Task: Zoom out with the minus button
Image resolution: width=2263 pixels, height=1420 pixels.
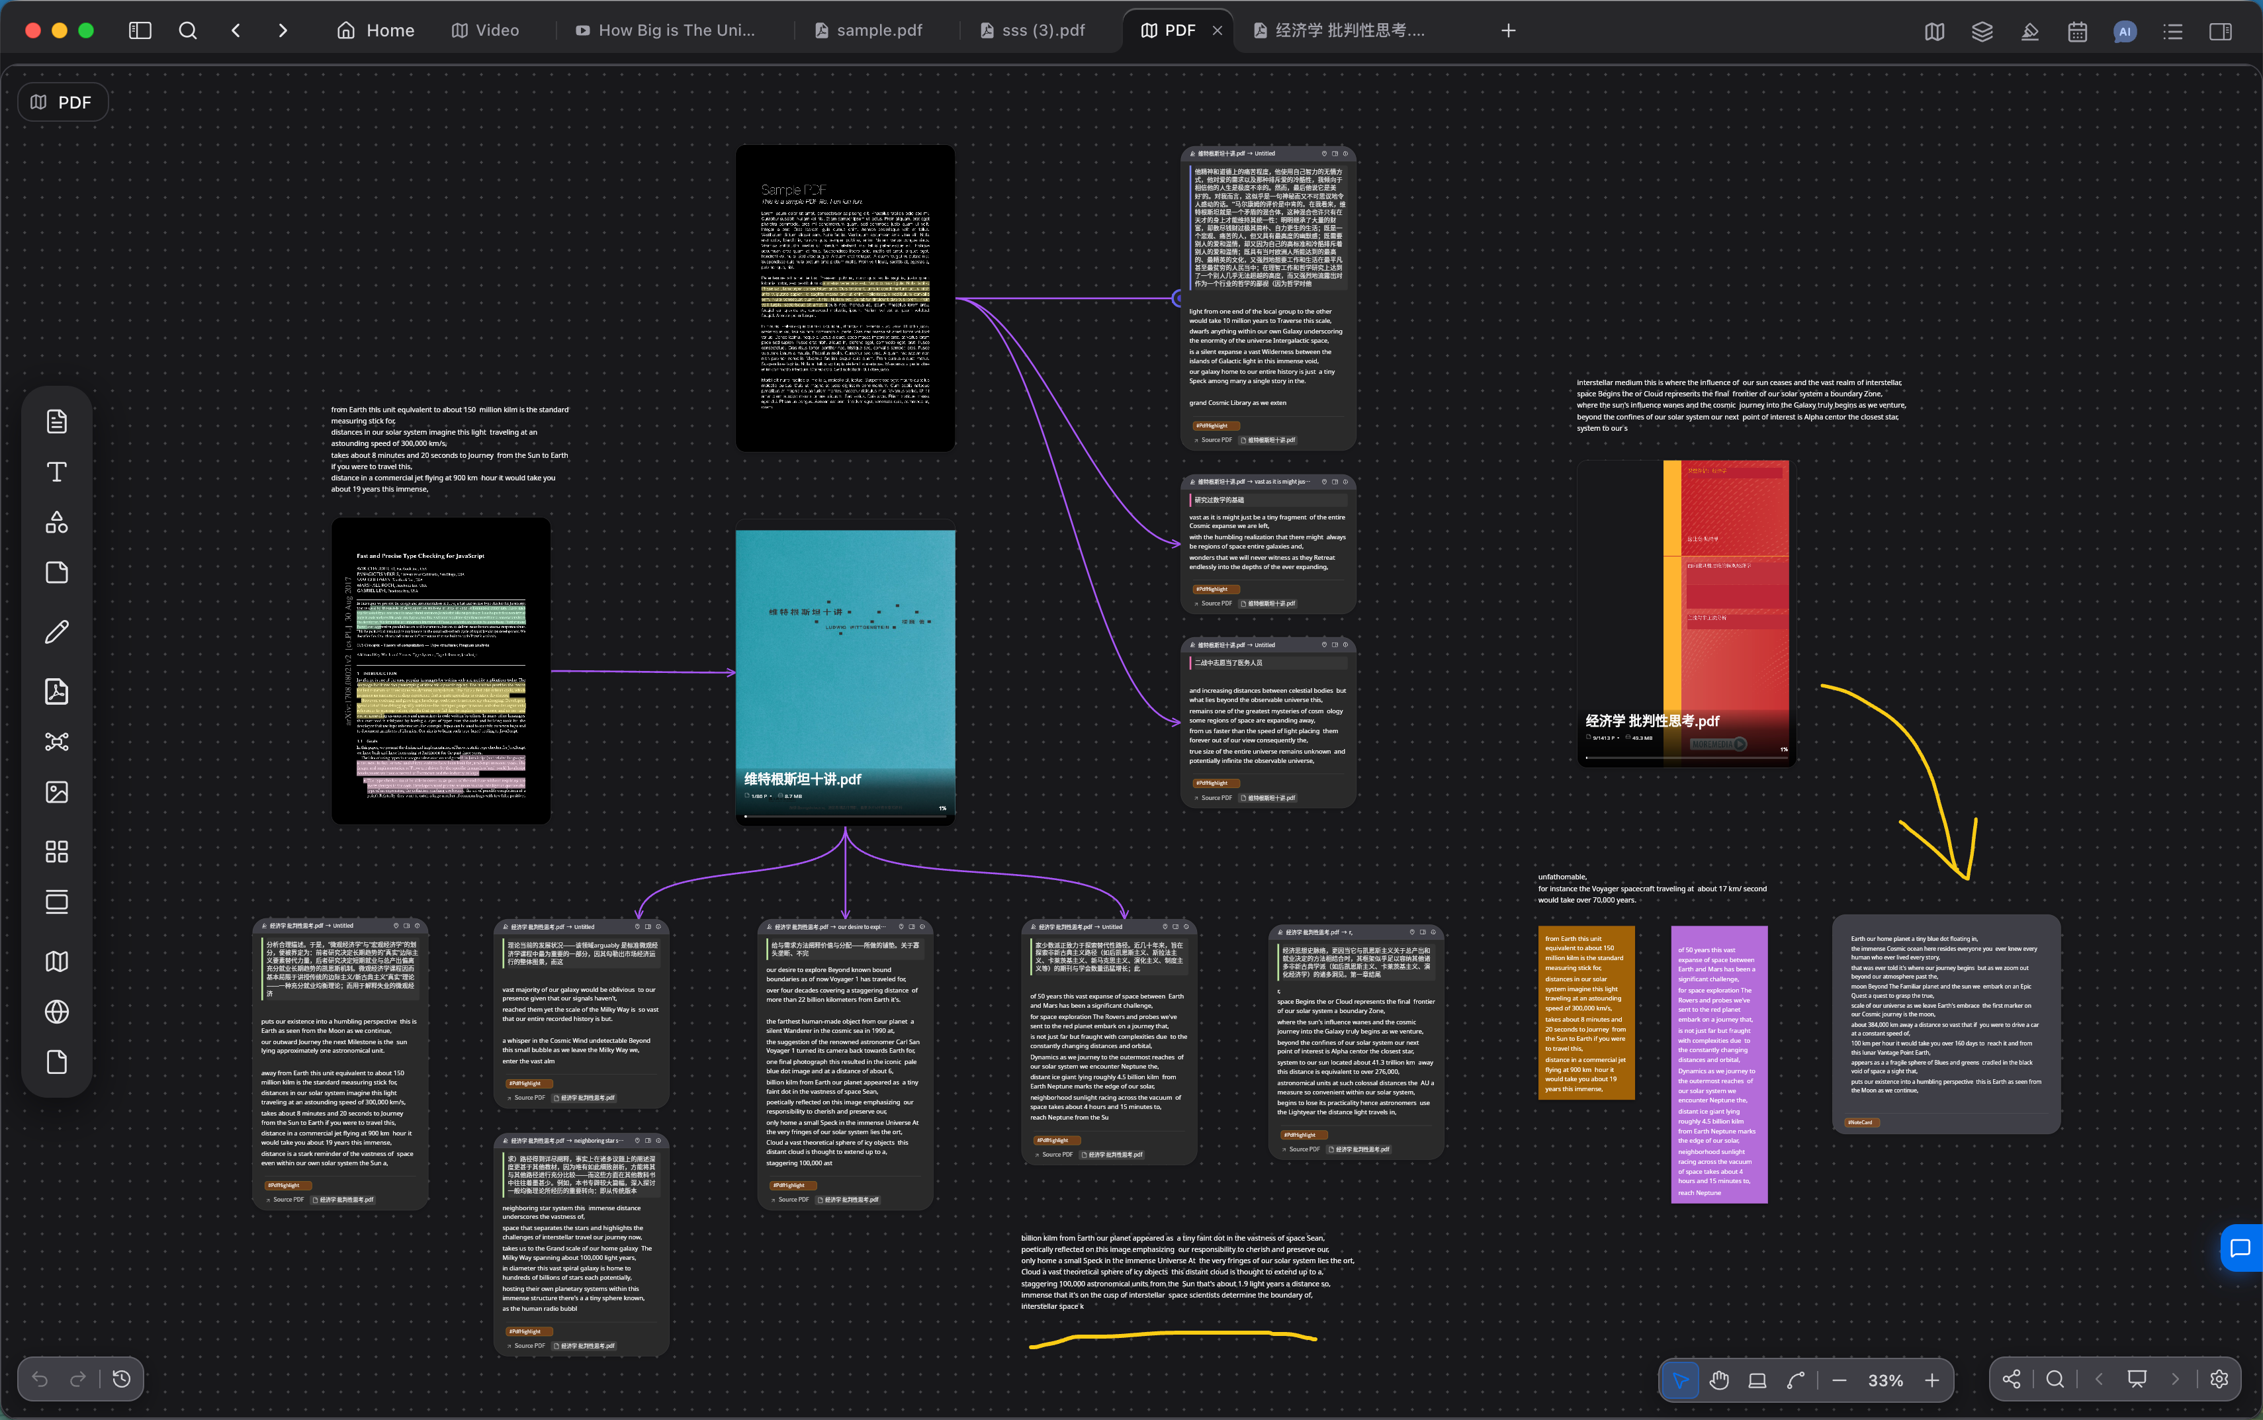Action: click(1840, 1380)
